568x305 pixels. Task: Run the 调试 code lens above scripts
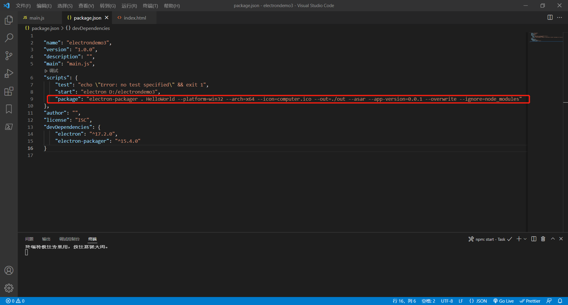(51, 71)
